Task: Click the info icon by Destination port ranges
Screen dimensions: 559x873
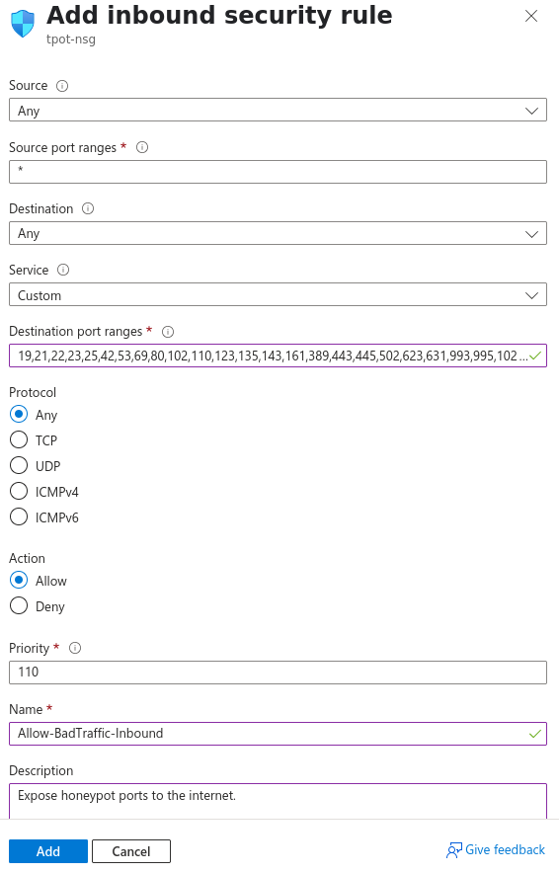Action: [168, 332]
